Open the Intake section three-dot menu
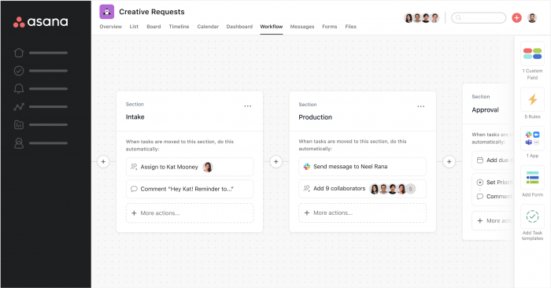This screenshot has height=288, width=551. [248, 106]
